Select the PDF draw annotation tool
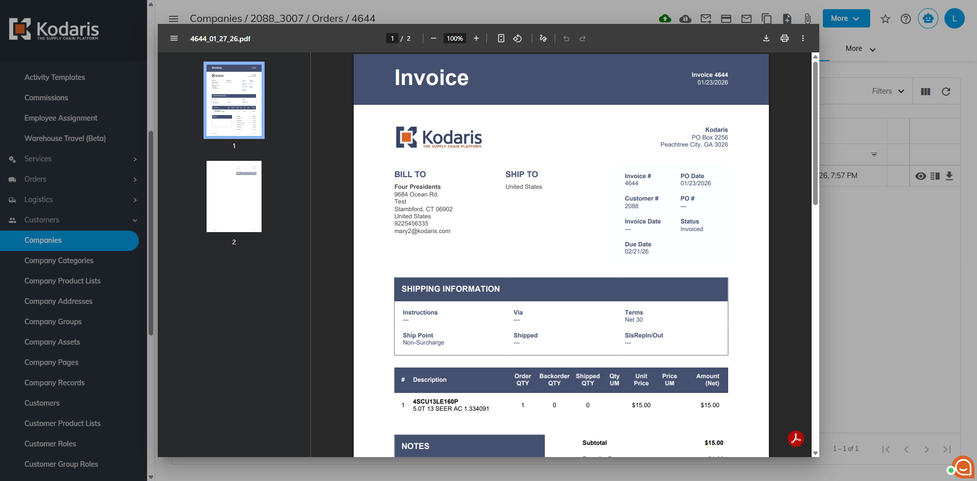Image resolution: width=977 pixels, height=481 pixels. pyautogui.click(x=543, y=38)
